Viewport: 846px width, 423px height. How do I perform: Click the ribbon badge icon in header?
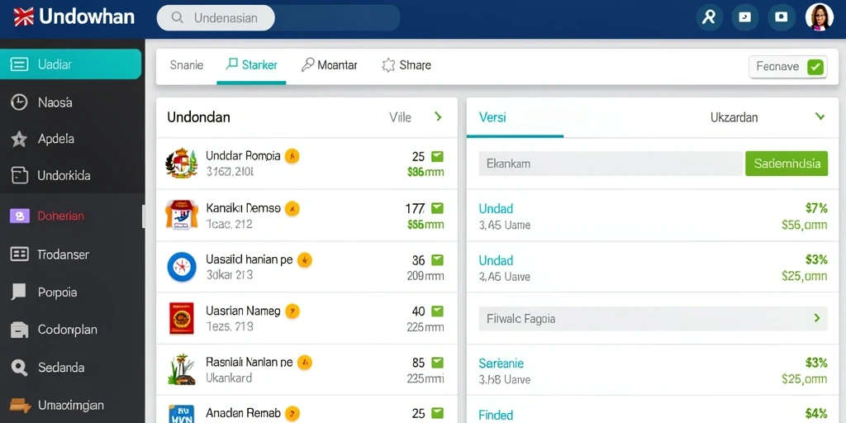[x=709, y=17]
